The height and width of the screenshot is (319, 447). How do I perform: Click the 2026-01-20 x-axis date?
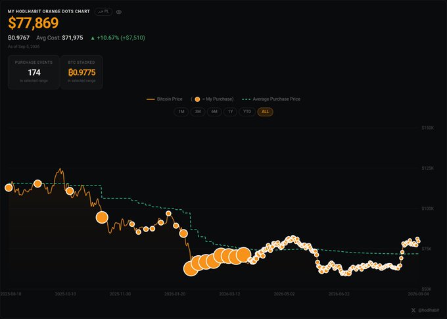(x=175, y=294)
